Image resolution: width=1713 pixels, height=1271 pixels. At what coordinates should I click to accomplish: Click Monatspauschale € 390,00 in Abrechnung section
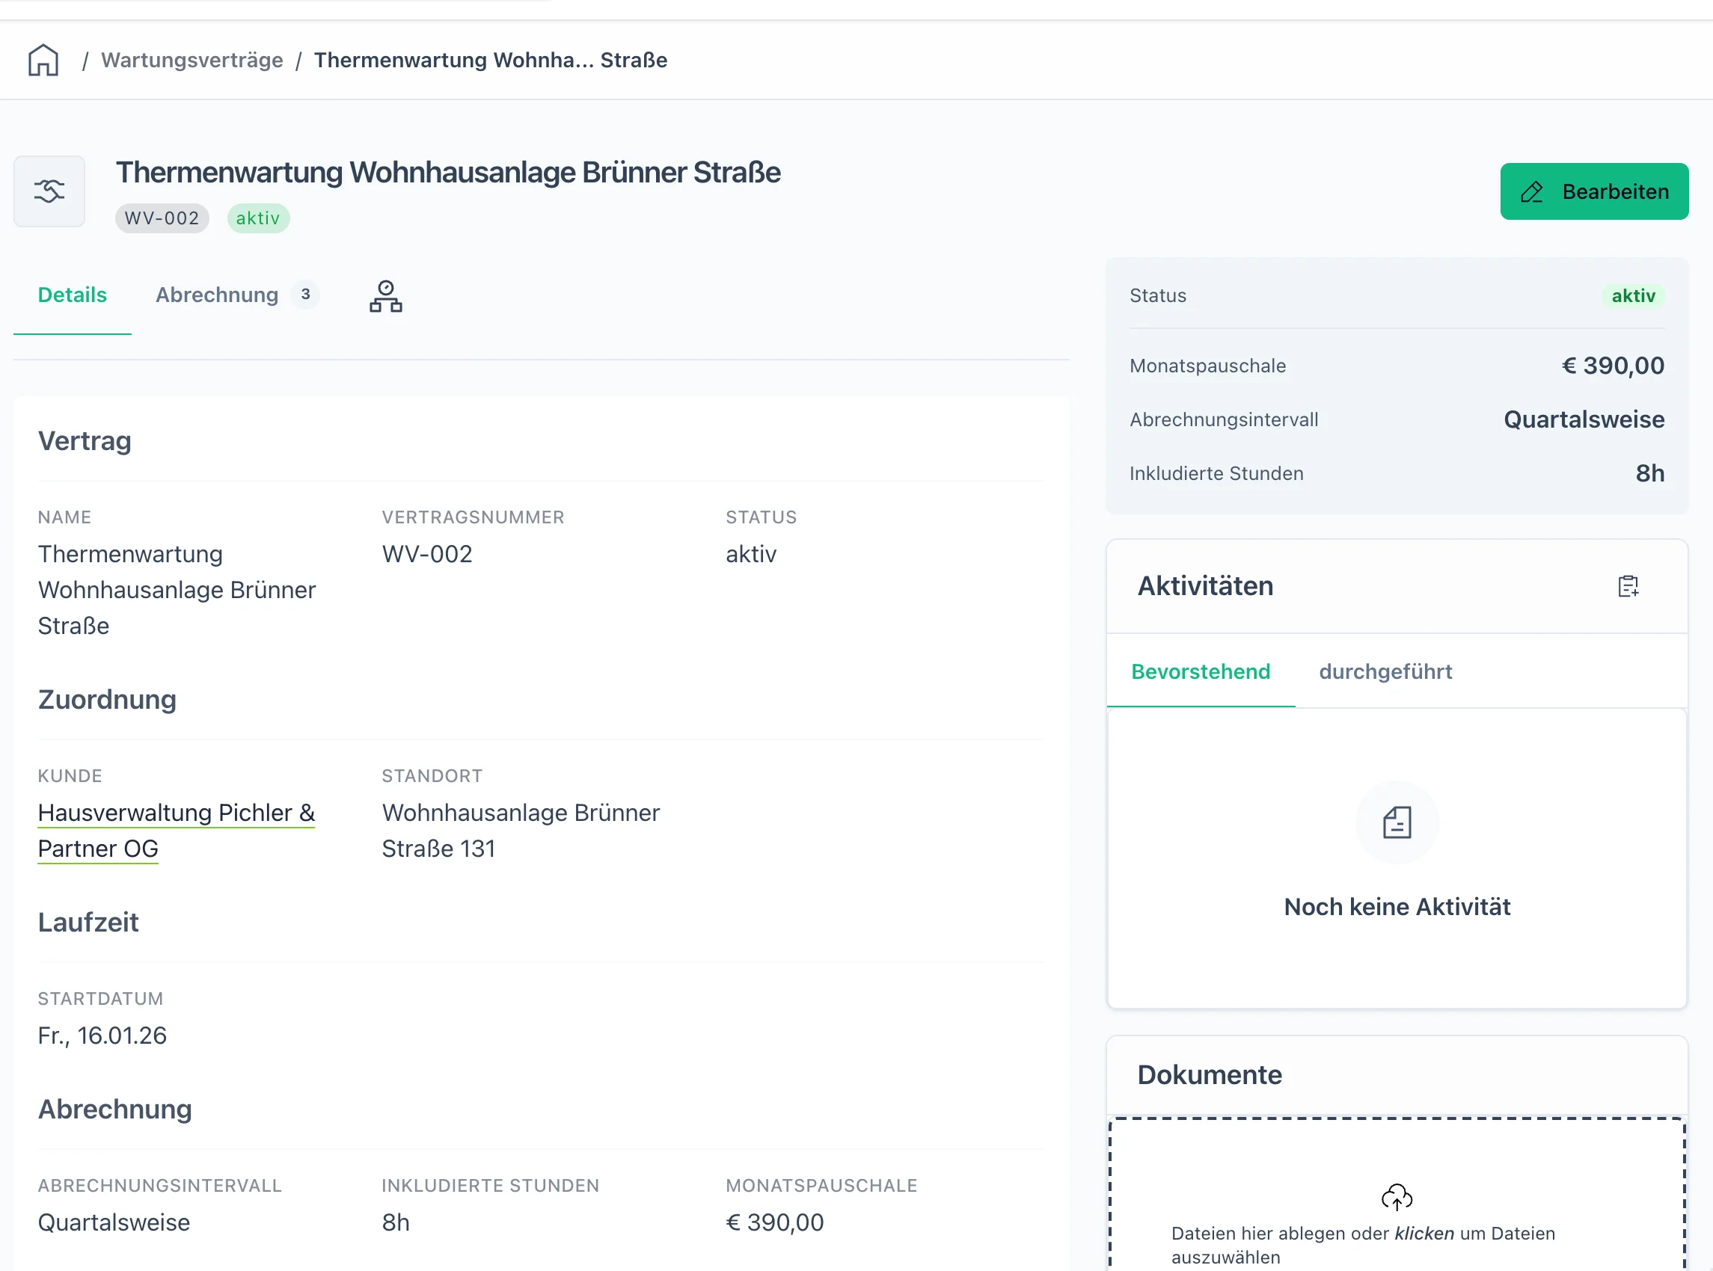click(774, 1222)
